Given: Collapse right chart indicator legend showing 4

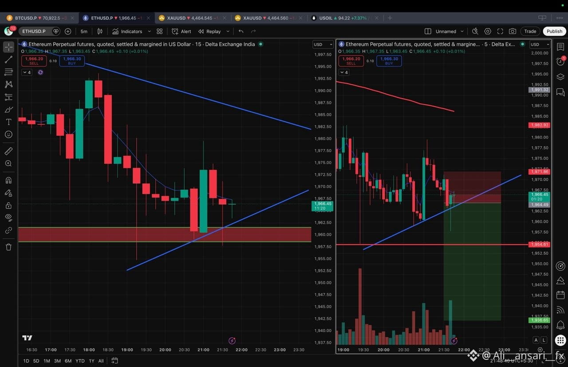Looking at the screenshot, I should pyautogui.click(x=344, y=72).
